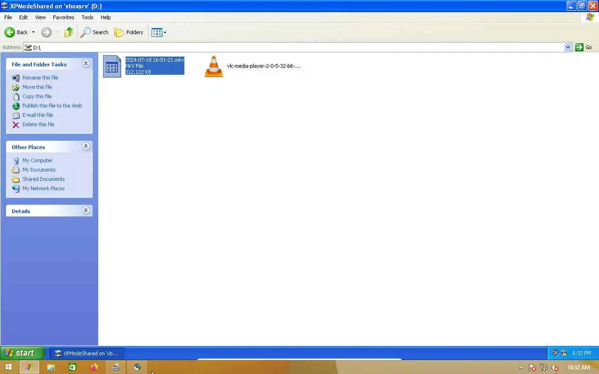Click the grayed Forward arrow button
The height and width of the screenshot is (374, 599).
pos(46,32)
